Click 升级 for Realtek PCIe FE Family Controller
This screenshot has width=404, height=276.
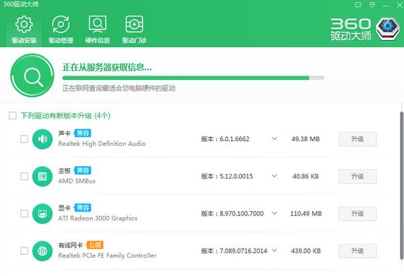[358, 251]
